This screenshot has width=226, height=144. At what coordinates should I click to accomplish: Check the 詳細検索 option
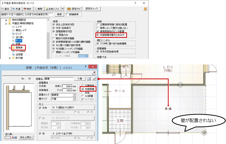pos(67,14)
